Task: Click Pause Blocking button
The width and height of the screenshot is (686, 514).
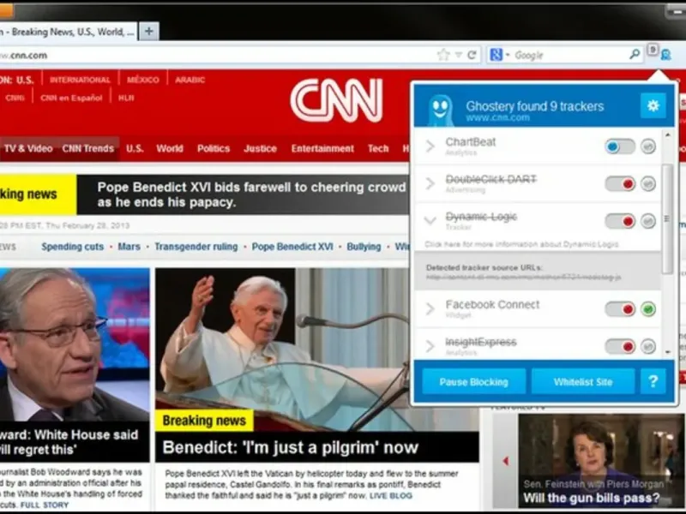Action: click(474, 381)
